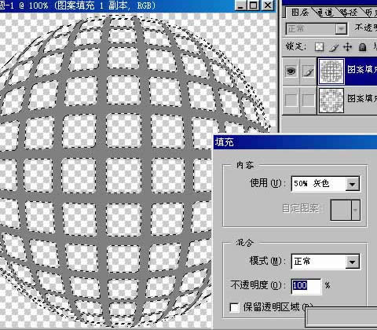377x330 pixels.
Task: Open 模式 dropdown showing 正常
Action: [x=325, y=262]
